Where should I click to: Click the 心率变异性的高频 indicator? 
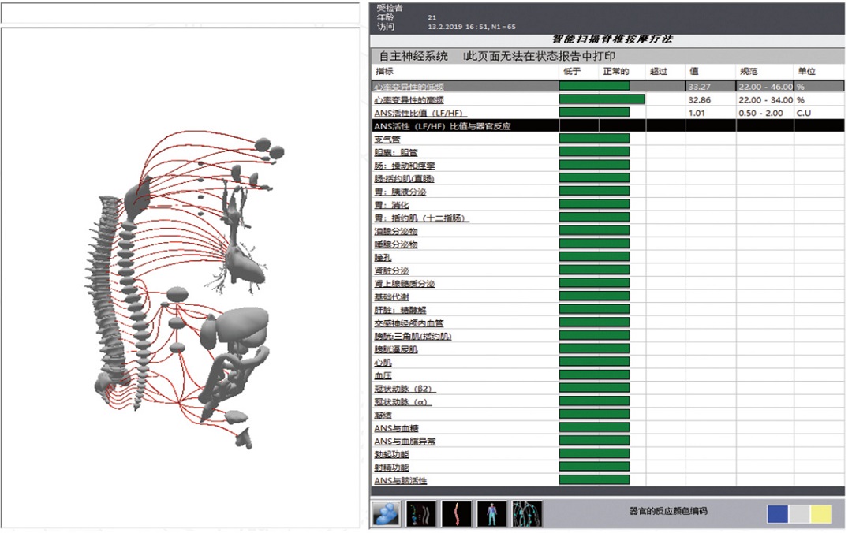[x=409, y=100]
